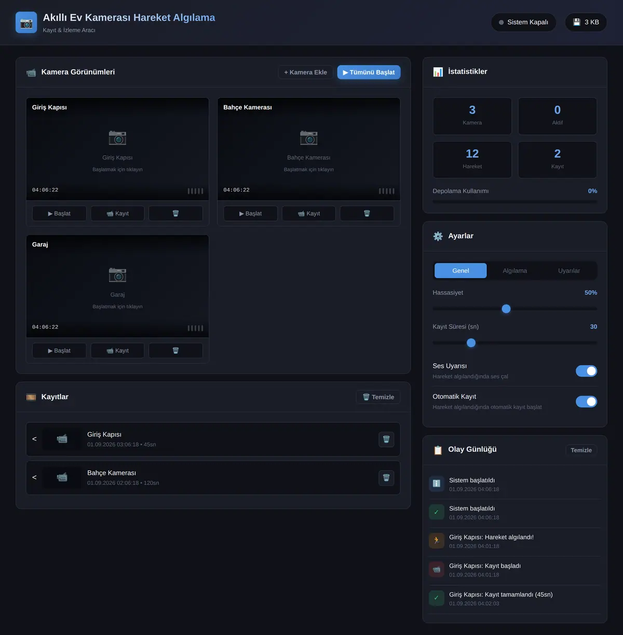Click the 'Sistem Kapalı' status indicator

[523, 22]
